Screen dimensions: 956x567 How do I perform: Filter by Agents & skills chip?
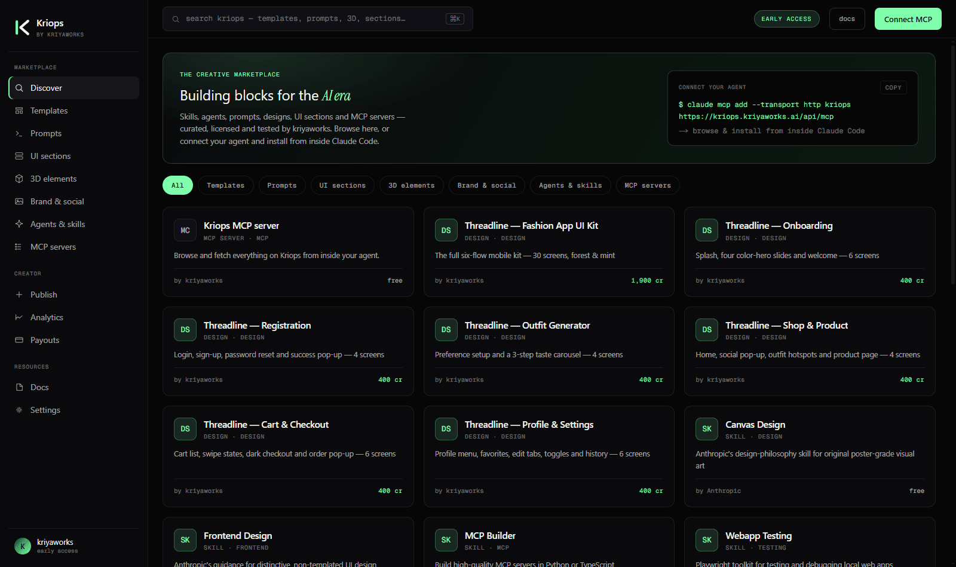(571, 185)
